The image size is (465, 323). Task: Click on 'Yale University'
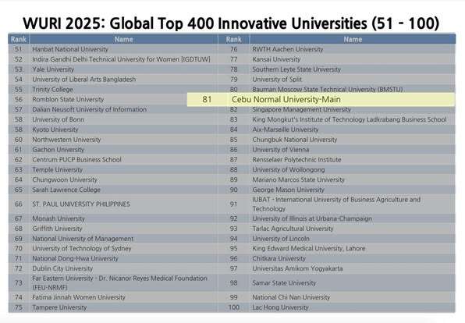pos(53,69)
